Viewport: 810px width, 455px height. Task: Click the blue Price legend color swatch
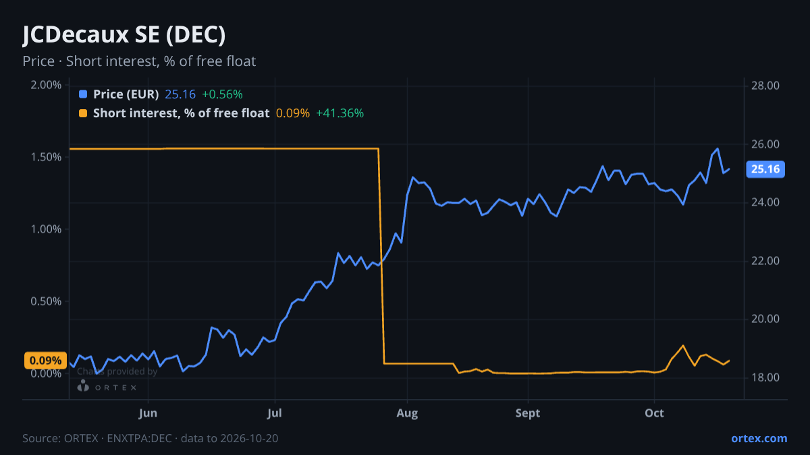(x=83, y=94)
